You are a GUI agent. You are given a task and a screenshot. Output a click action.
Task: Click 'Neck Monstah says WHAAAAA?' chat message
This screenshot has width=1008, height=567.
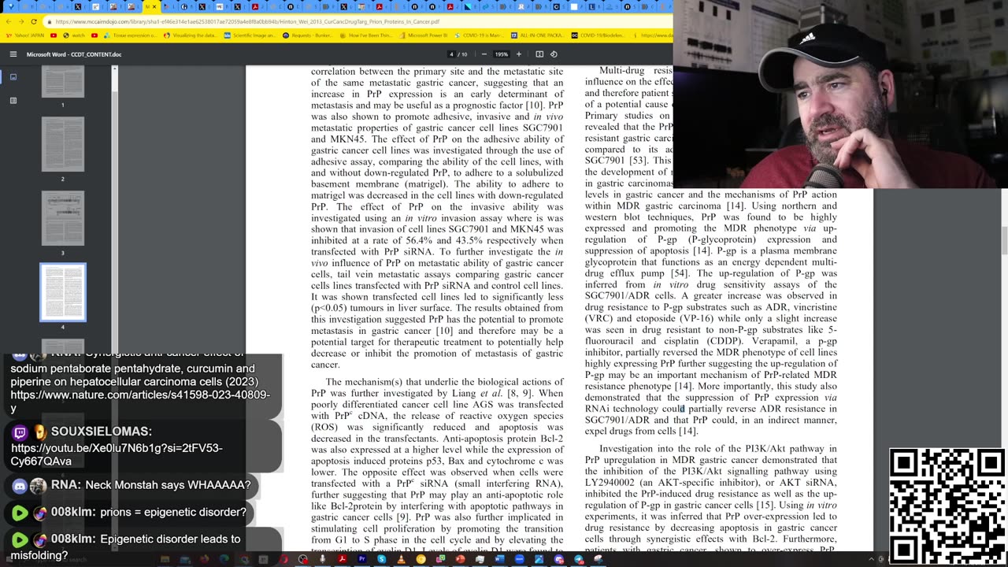(x=168, y=485)
